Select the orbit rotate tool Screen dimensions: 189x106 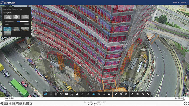click(88, 94)
